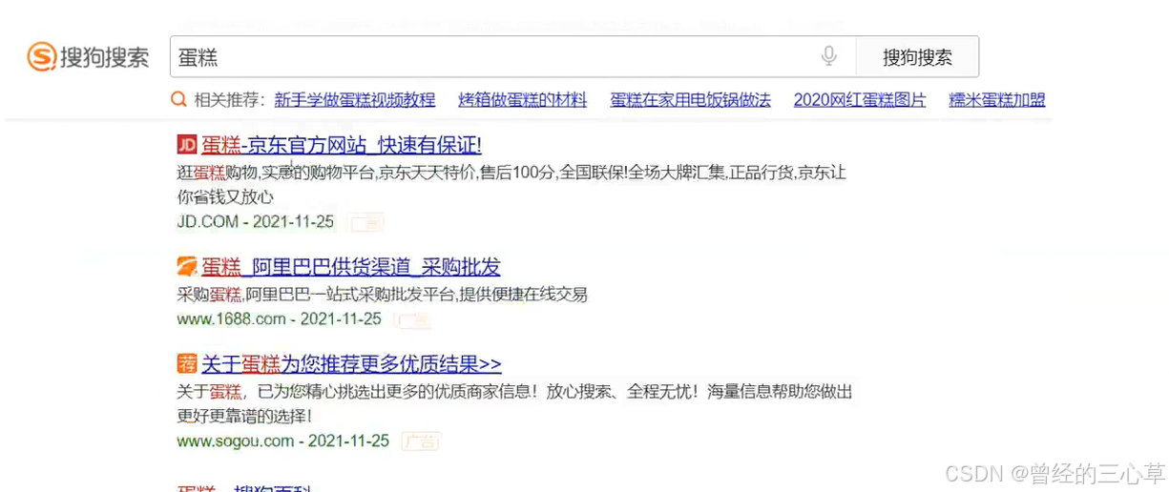Click Alibaba description starting 采购蛋糕
1169x492 pixels.
[x=382, y=294]
